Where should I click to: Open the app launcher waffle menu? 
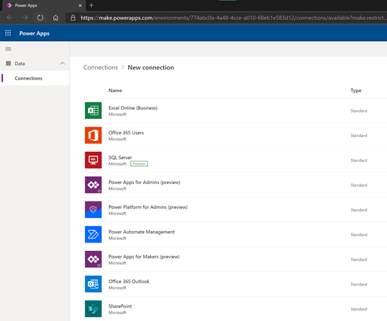tap(8, 33)
